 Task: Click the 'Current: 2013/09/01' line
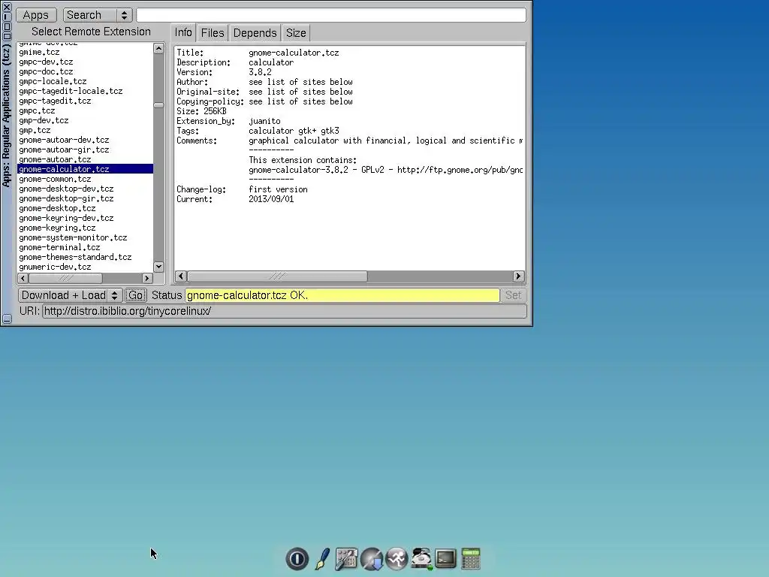(x=235, y=199)
